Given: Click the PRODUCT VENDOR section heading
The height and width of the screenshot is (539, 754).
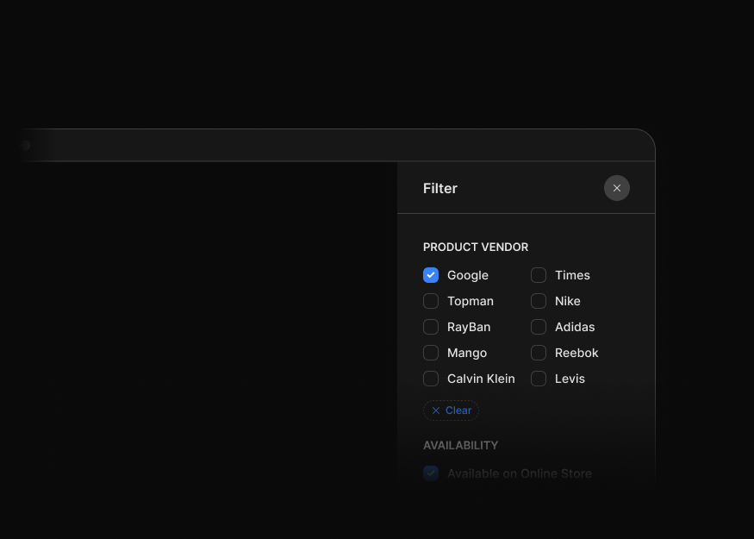Looking at the screenshot, I should (x=476, y=248).
